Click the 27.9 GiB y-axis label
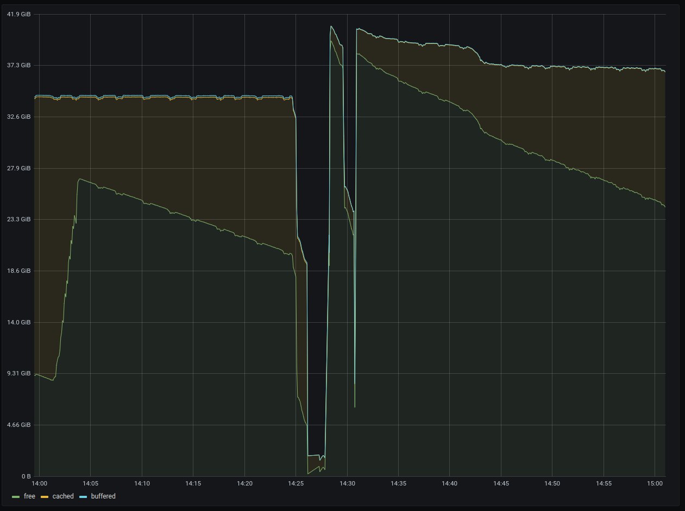The height and width of the screenshot is (511, 685). [x=20, y=168]
